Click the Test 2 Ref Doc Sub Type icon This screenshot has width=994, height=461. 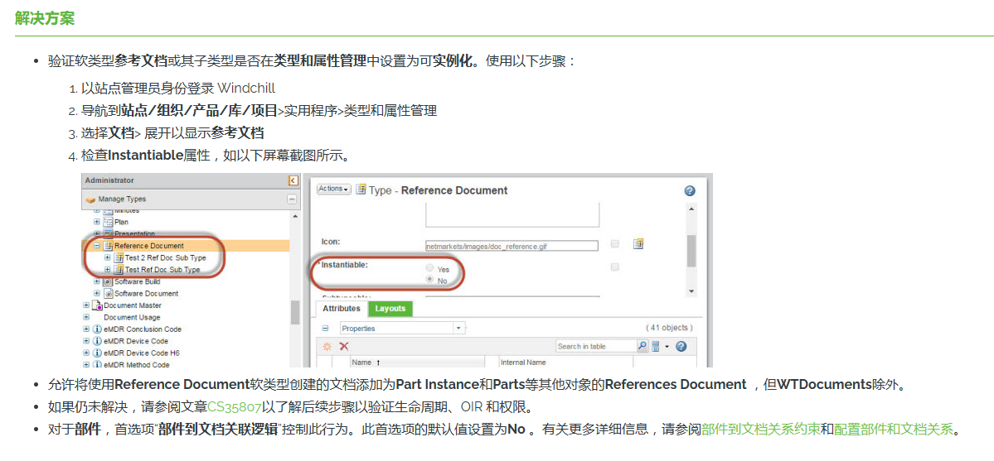tap(119, 257)
